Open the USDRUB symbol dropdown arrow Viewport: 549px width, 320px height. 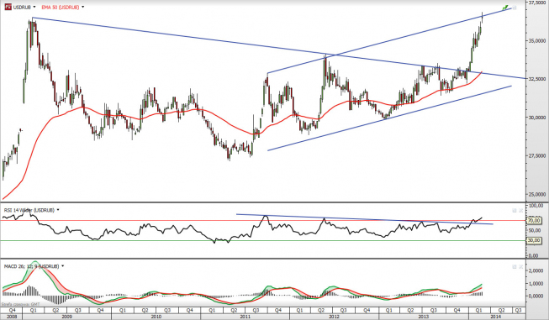pyautogui.click(x=34, y=7)
